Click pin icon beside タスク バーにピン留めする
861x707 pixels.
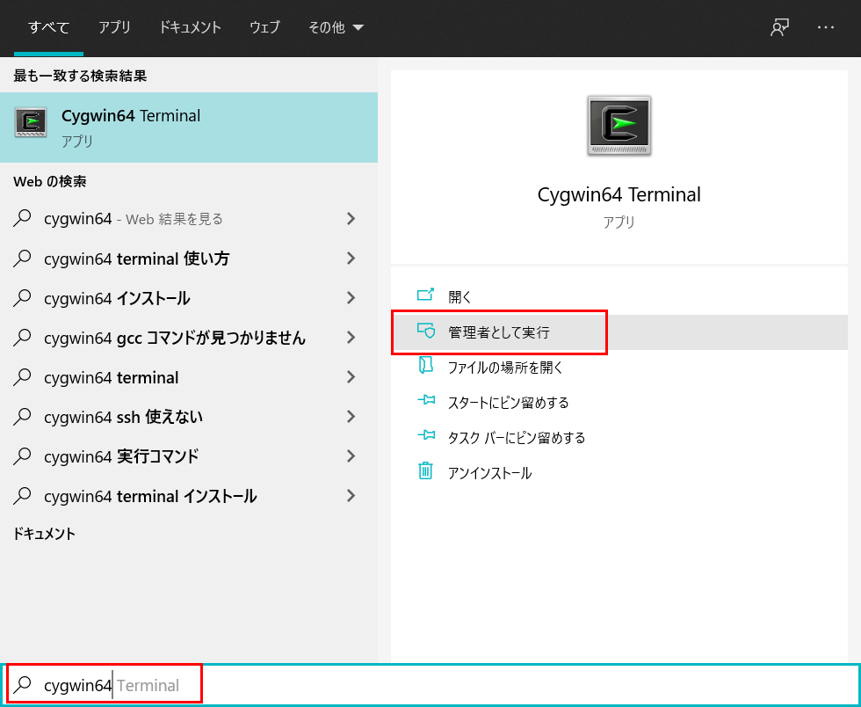point(426,435)
